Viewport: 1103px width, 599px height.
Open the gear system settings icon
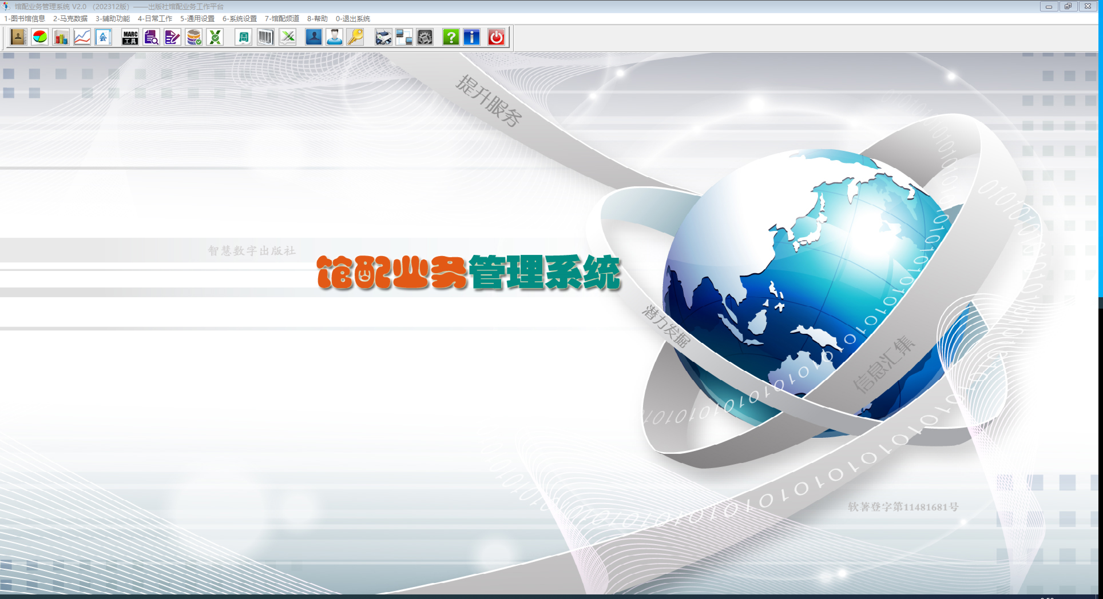click(x=425, y=37)
